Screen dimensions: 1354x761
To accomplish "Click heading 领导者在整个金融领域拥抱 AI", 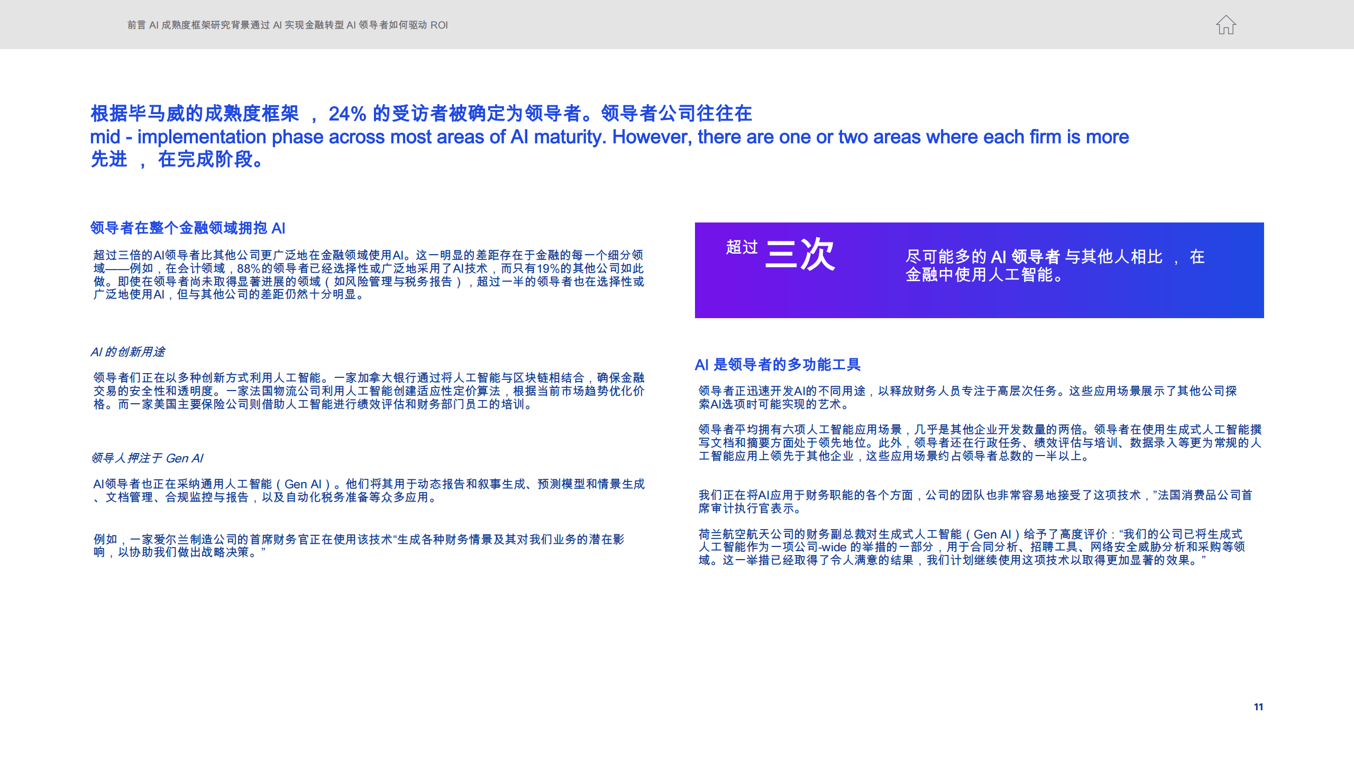I will click(188, 228).
